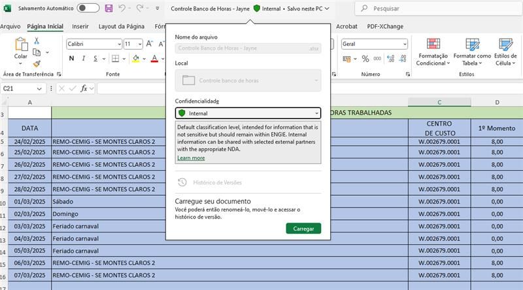
Task: Click formula bar cancel X icon
Action: (x=61, y=88)
